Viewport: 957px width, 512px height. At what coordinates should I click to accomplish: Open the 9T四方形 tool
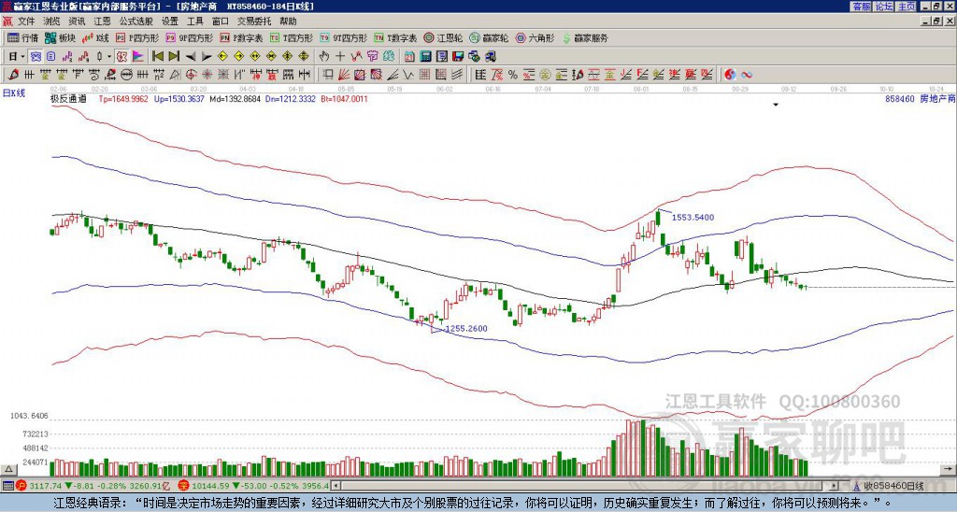(x=343, y=37)
